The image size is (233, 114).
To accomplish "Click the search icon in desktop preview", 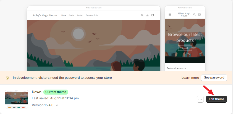I will [142, 15].
